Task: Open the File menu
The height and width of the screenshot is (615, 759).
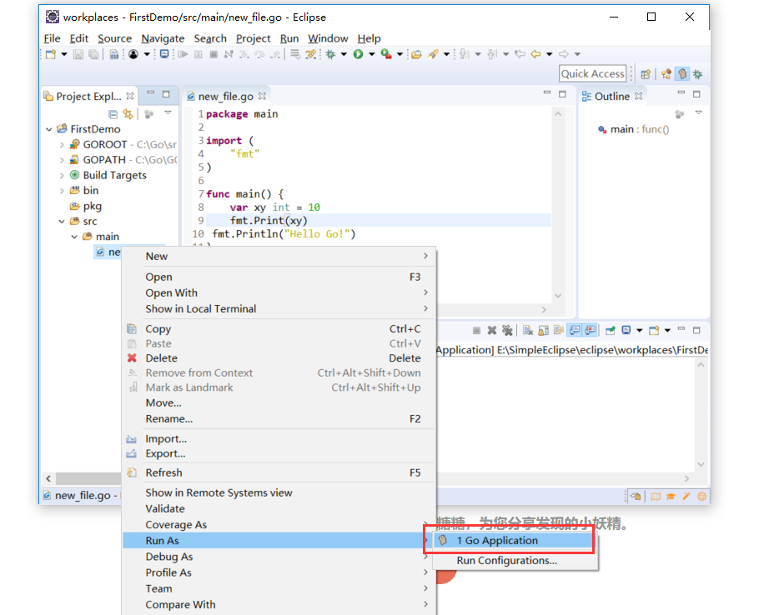Action: coord(52,38)
